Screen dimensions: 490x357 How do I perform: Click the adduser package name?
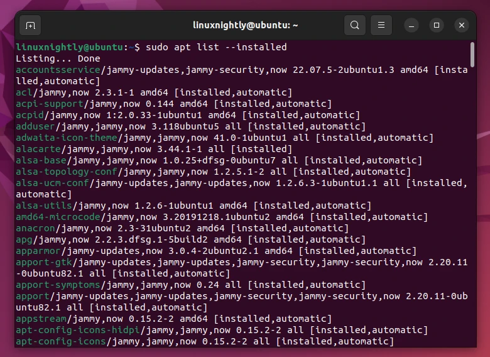35,126
